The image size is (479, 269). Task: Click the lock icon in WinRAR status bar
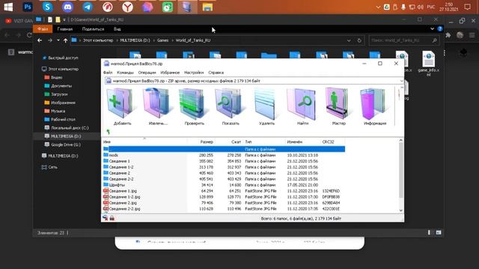point(112,218)
